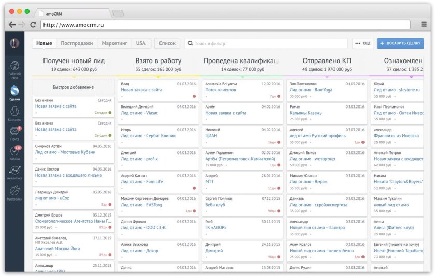
Task: Open deal Лид от амо - westgroup
Action: 312,159
